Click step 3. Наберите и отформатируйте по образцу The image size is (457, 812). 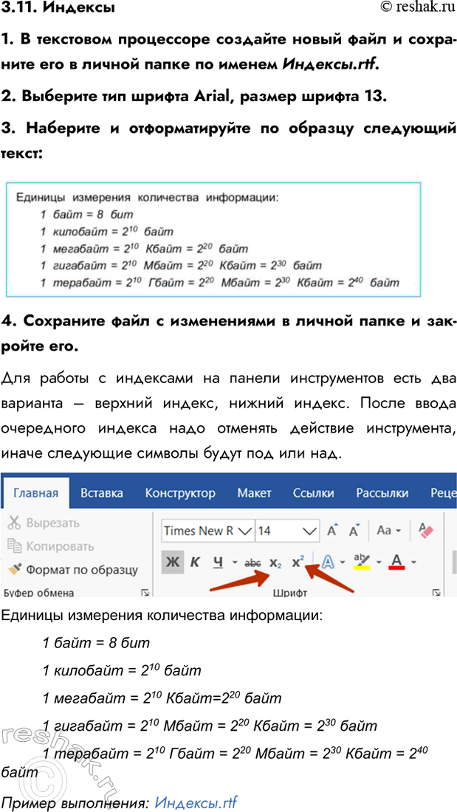tap(229, 140)
